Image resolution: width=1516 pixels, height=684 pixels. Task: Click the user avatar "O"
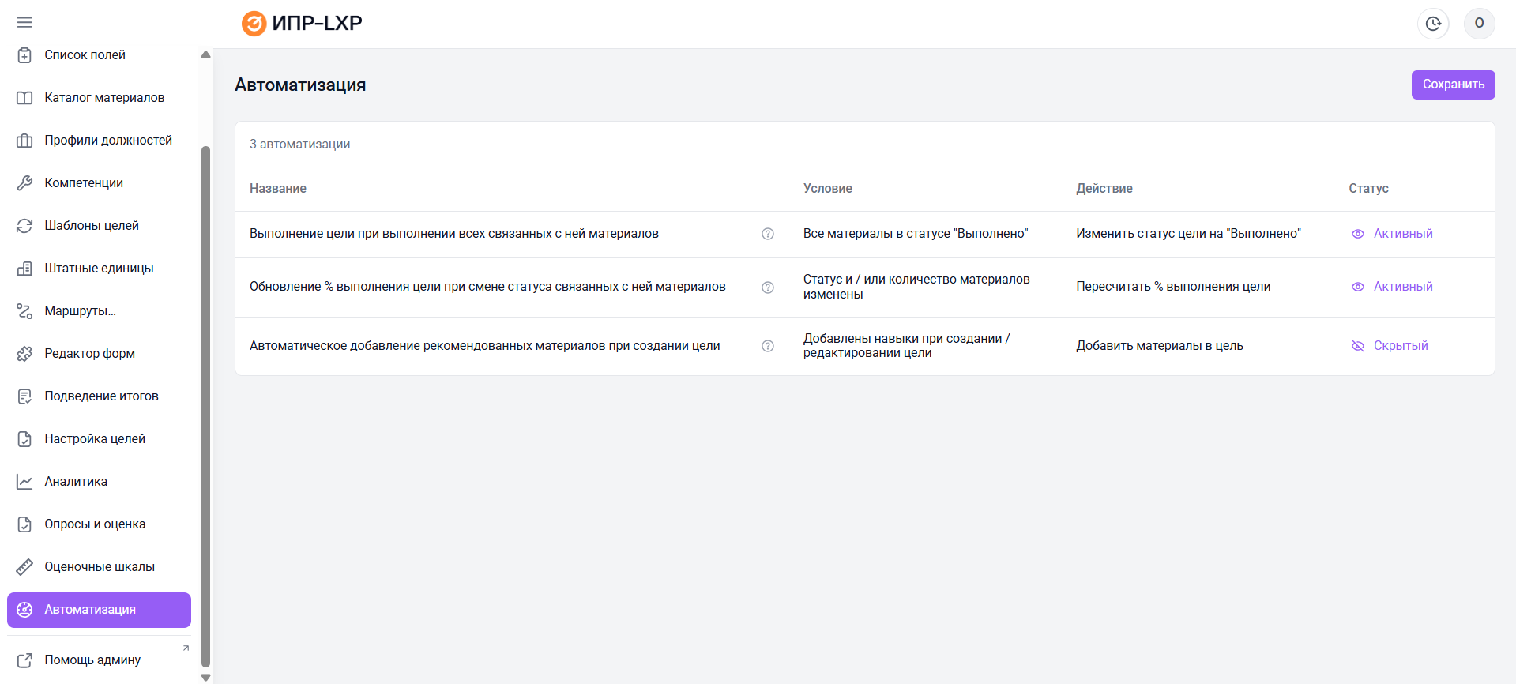pos(1479,24)
